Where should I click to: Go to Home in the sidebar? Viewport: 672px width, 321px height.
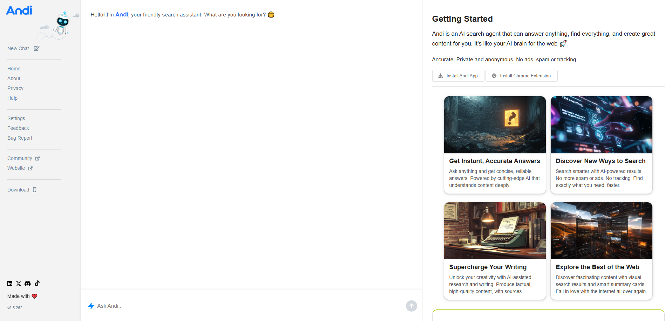pos(14,69)
